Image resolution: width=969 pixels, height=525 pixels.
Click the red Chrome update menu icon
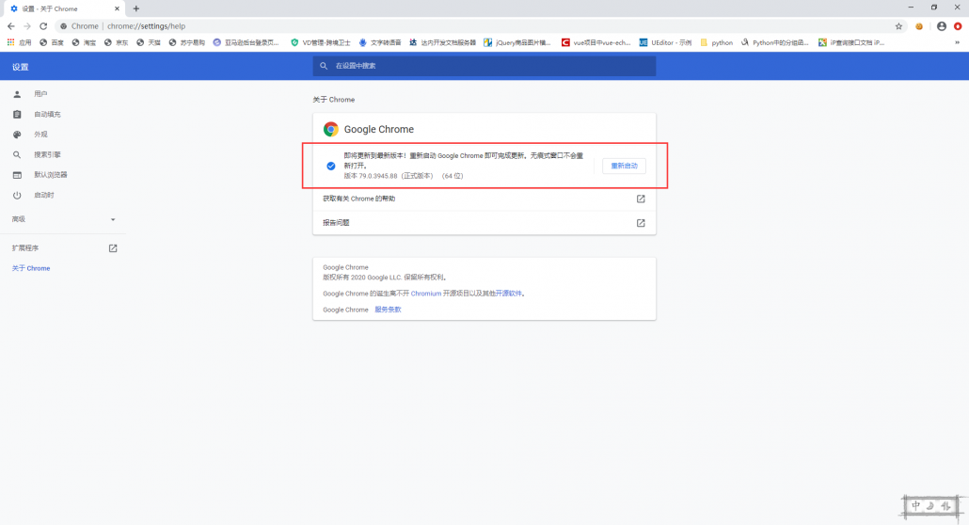click(x=958, y=26)
